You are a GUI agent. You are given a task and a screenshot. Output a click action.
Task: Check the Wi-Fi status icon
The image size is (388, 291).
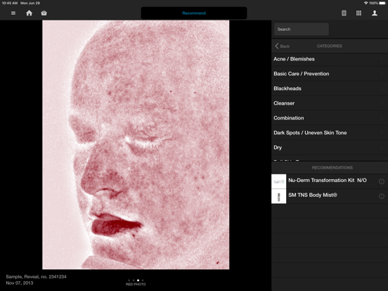point(366,3)
